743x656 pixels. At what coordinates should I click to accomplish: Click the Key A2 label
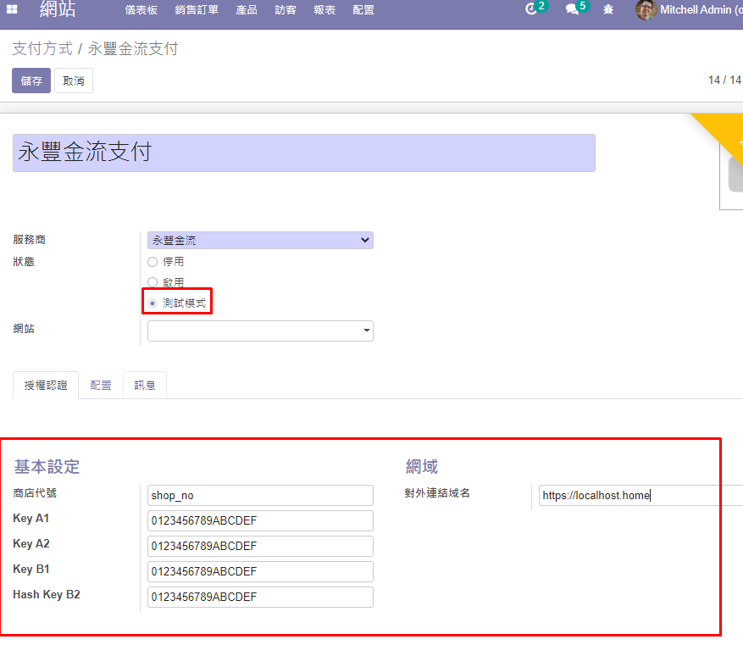tap(31, 543)
